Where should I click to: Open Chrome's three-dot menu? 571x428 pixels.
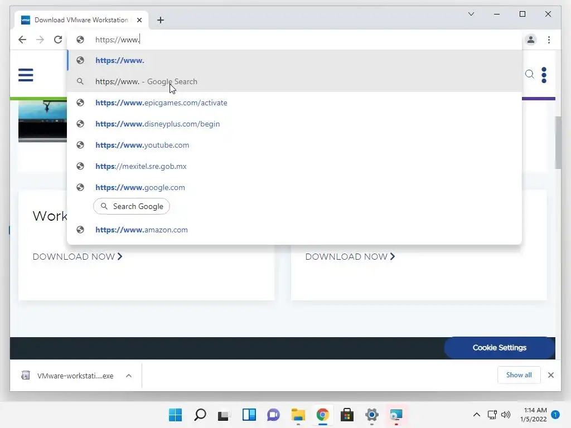click(x=549, y=40)
